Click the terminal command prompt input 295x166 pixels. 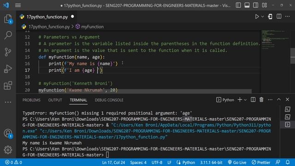tap(107, 155)
